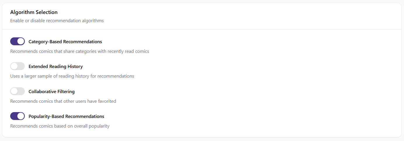Click the "Collaborative Filtering" label text
Screen dimensions: 404x141
51,92
